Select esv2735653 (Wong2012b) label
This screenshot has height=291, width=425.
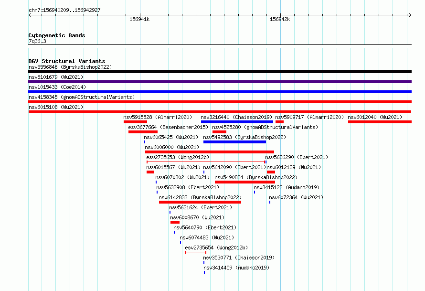tap(178, 157)
